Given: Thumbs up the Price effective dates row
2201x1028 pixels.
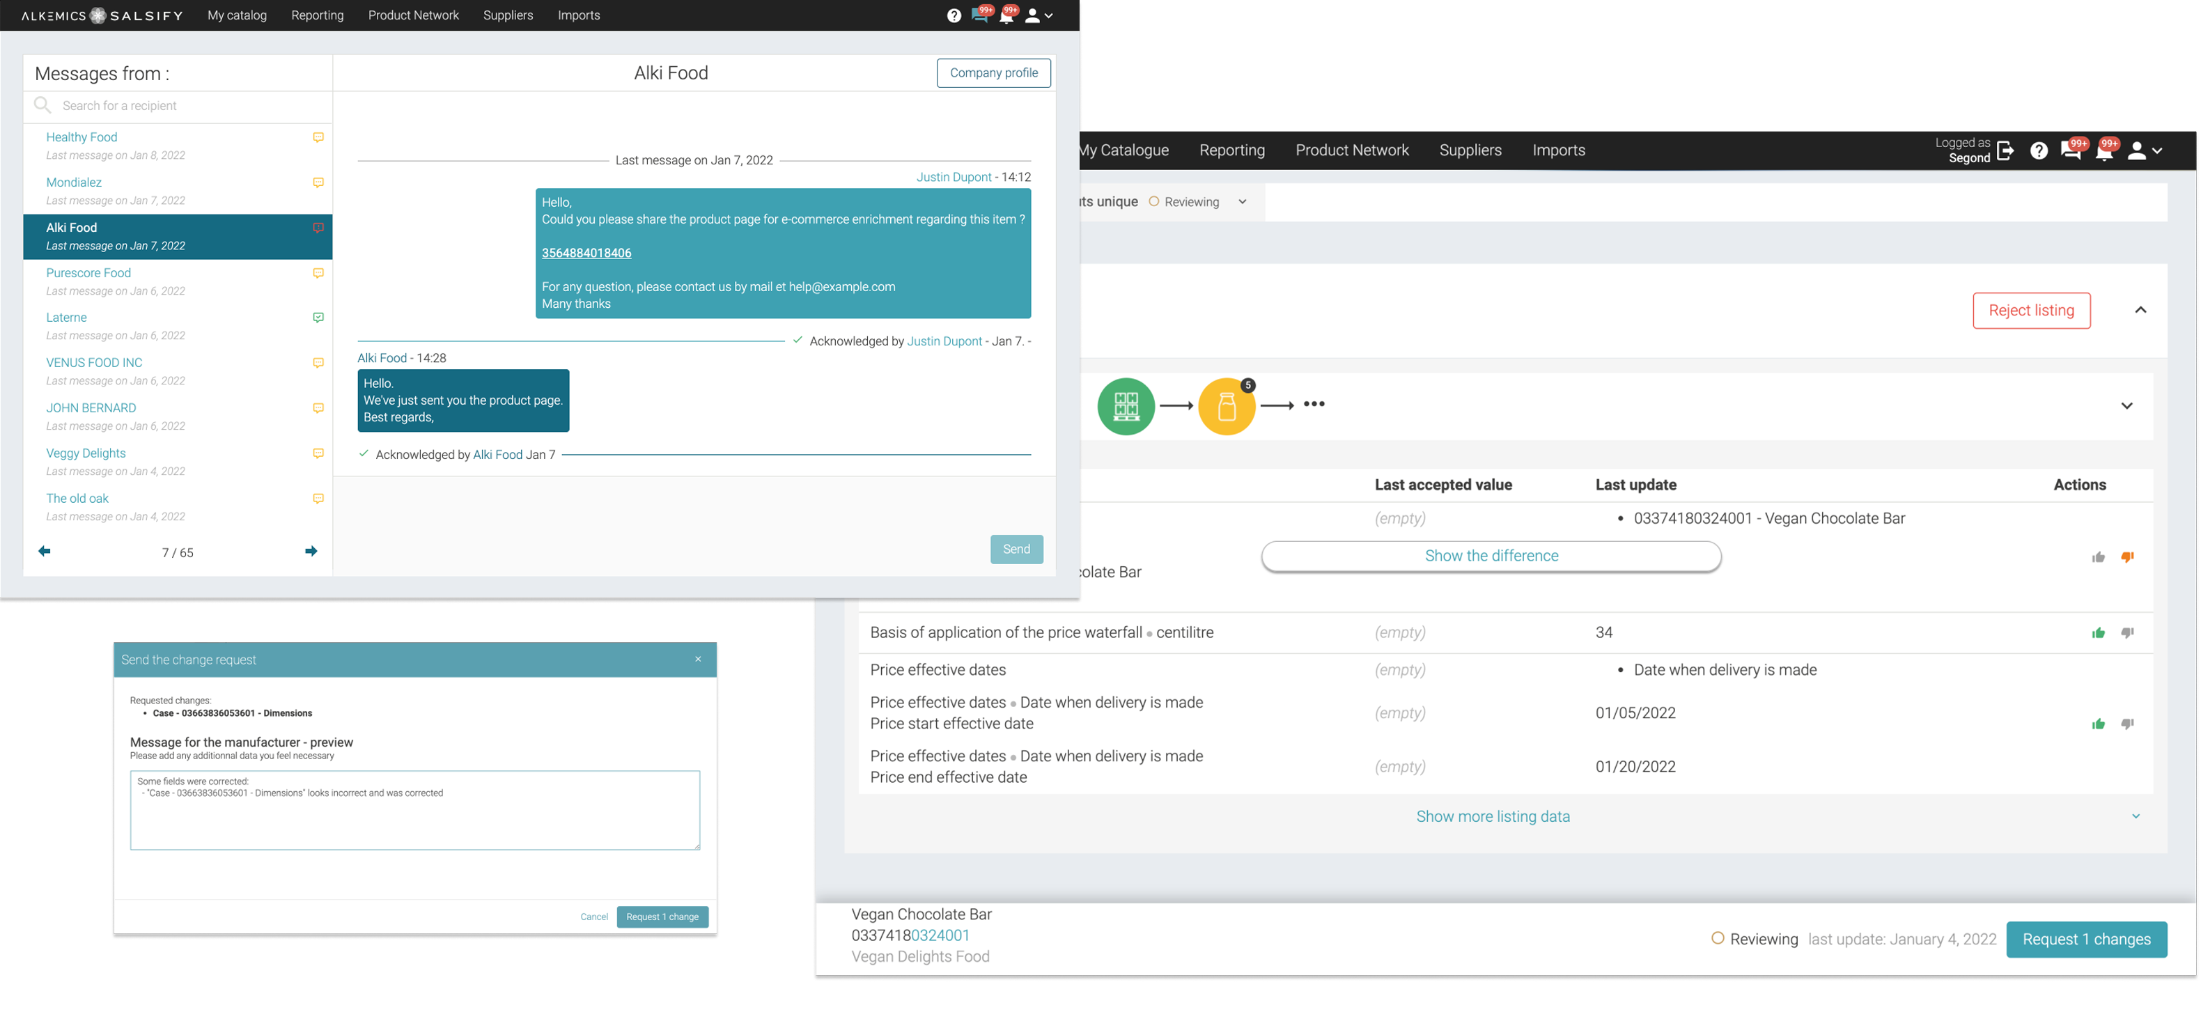Looking at the screenshot, I should [x=2098, y=724].
